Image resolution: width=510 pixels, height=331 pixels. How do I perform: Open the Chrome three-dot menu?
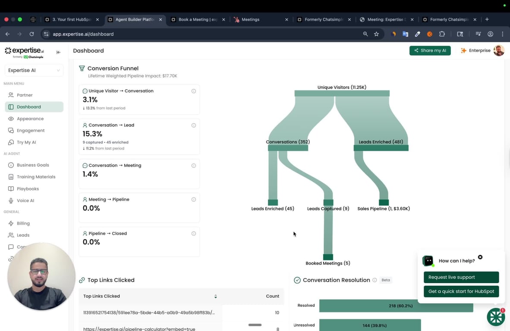(503, 34)
